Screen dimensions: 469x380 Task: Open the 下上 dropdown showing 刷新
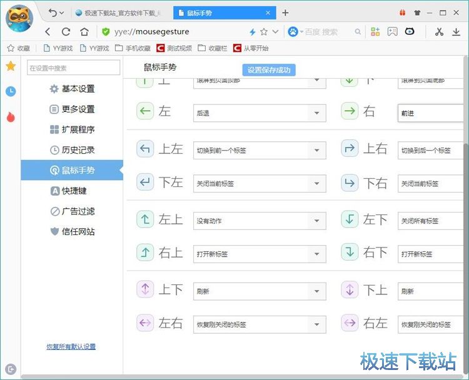tap(431, 291)
